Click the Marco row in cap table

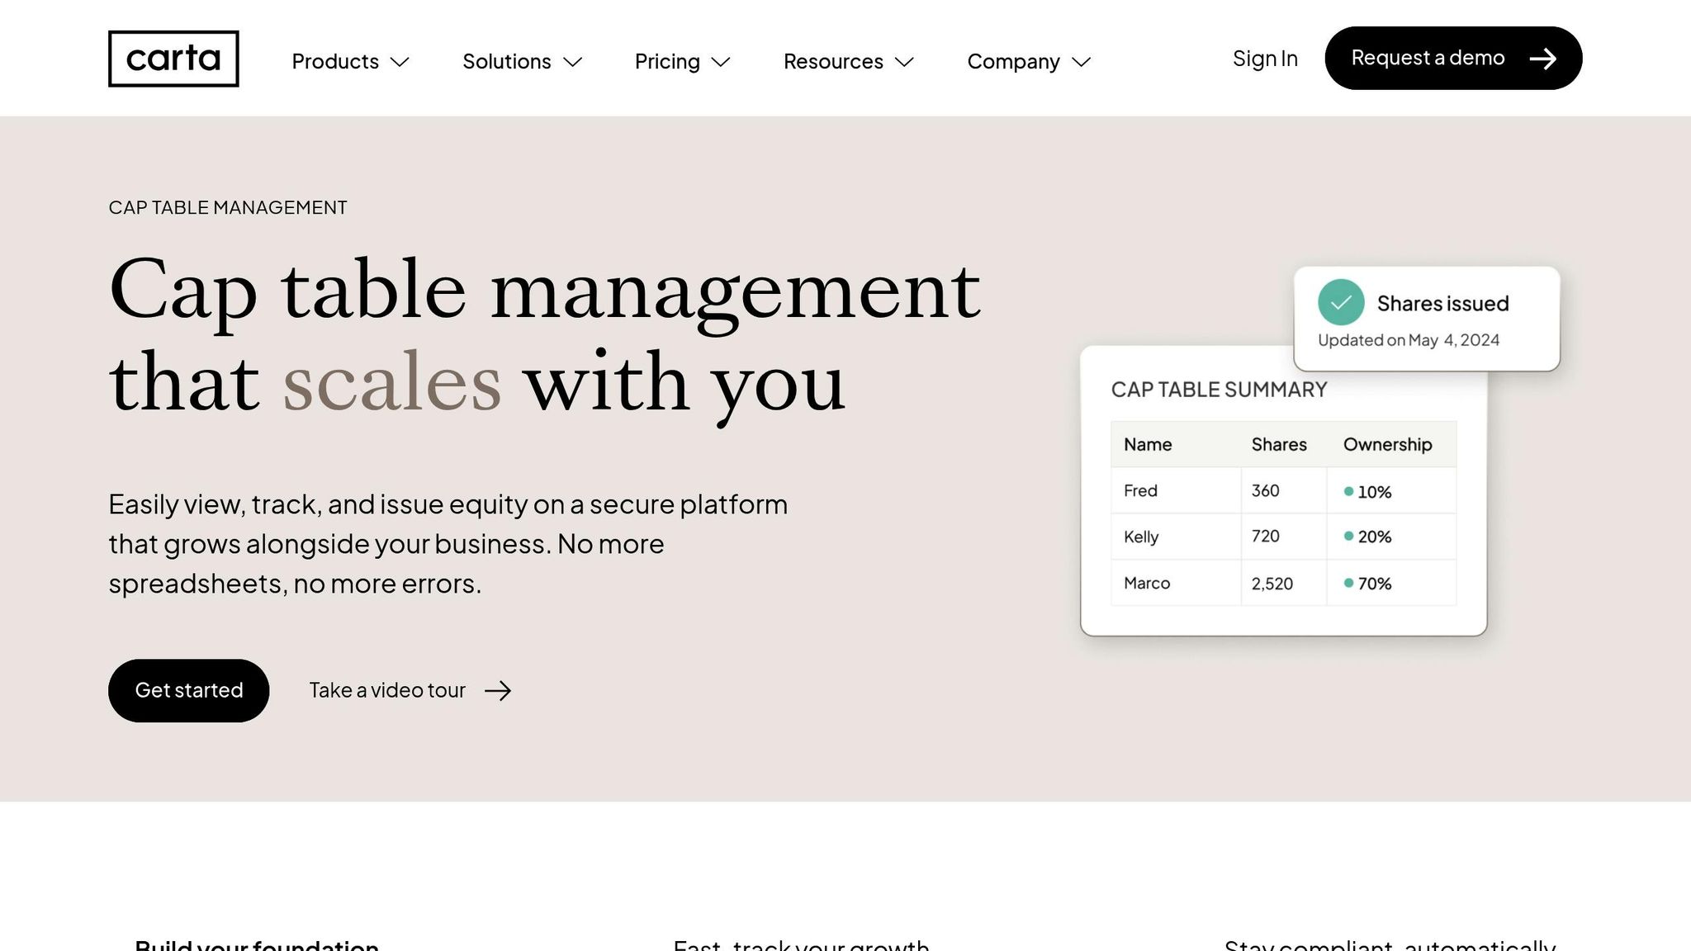[1147, 583]
